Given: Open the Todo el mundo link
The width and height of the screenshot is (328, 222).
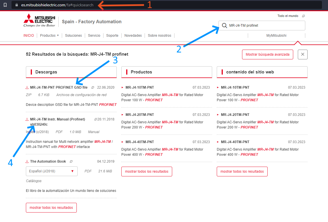Looking at the screenshot, I should (x=288, y=16).
